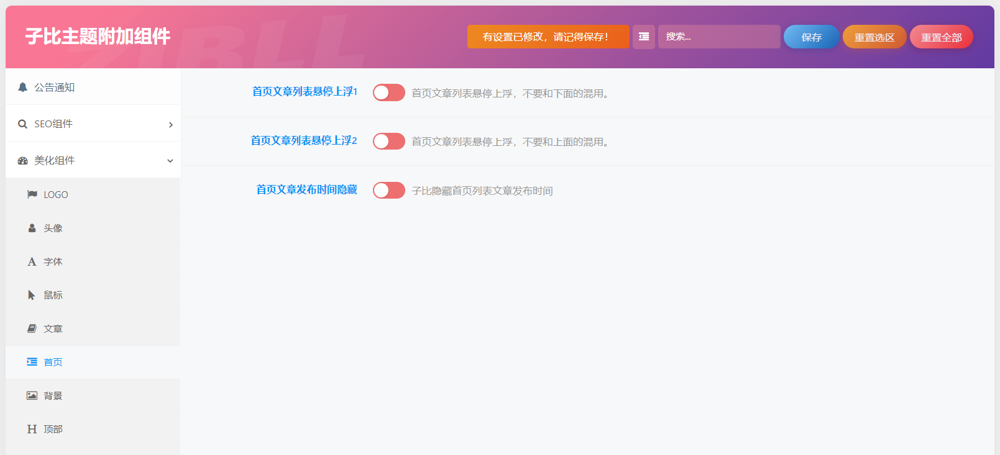Click the orange 重置选区 button
This screenshot has width=1000, height=455.
click(x=874, y=37)
